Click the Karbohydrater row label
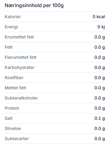Image resolution: width=112 pixels, height=146 pixels. [19, 68]
